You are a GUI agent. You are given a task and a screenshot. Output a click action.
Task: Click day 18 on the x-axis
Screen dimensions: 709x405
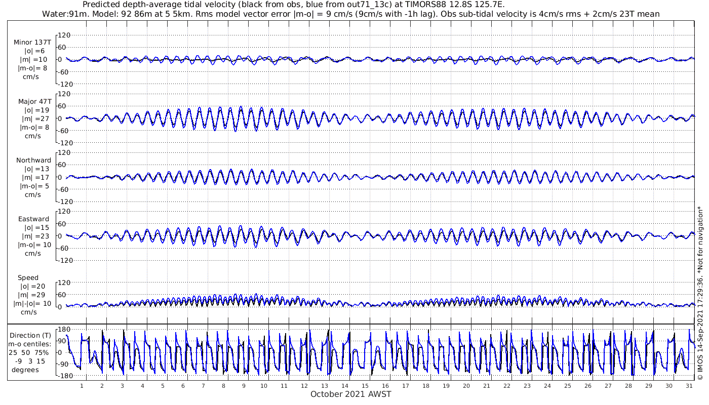(x=426, y=386)
